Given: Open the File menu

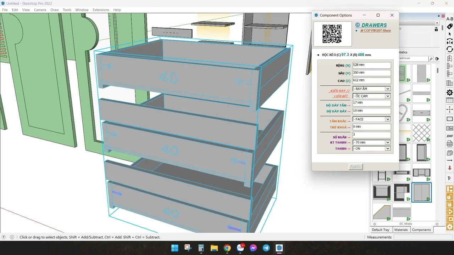Looking at the screenshot, I should tap(5, 10).
